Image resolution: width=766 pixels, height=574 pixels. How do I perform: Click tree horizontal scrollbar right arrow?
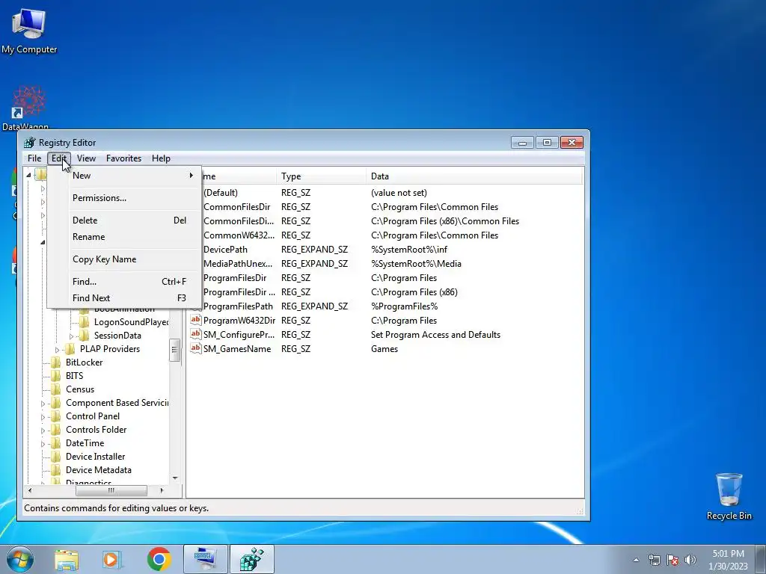pyautogui.click(x=162, y=490)
